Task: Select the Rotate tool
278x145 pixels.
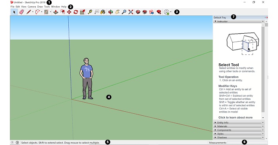Action: click(76, 12)
